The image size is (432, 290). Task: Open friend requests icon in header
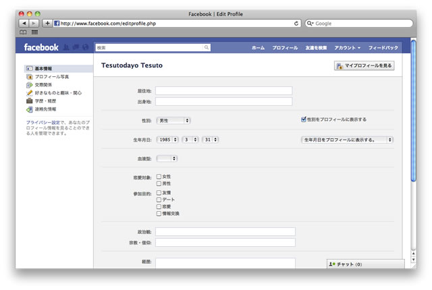tap(66, 47)
